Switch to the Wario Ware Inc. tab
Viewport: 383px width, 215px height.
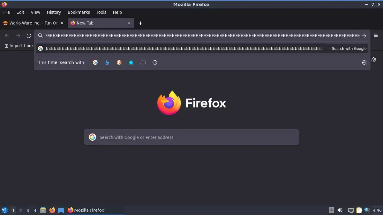click(34, 23)
